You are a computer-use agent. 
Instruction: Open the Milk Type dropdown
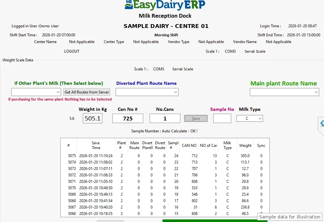pos(250,119)
